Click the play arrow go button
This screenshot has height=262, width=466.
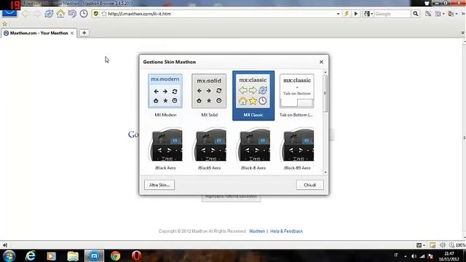coord(356,14)
